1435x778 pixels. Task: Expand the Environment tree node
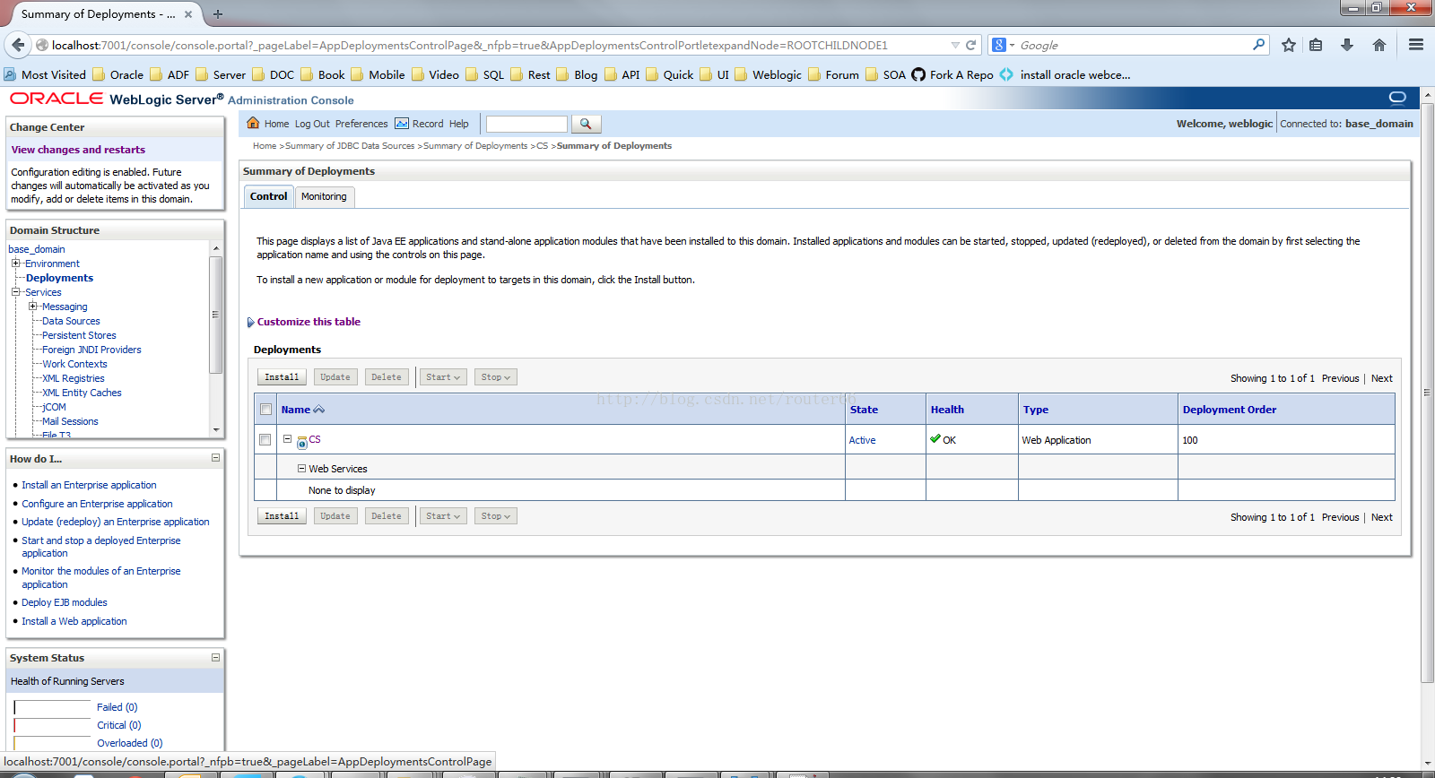15,264
